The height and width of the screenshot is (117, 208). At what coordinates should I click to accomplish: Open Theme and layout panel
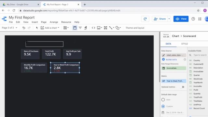(x=135, y=28)
